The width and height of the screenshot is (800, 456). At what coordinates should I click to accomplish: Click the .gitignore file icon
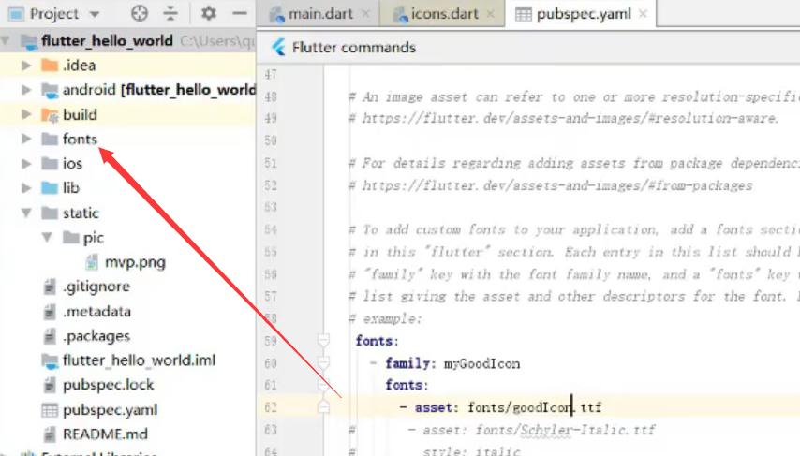tap(49, 287)
